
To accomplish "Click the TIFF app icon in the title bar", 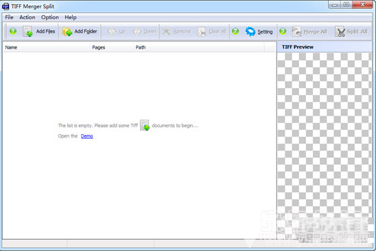I will point(5,6).
